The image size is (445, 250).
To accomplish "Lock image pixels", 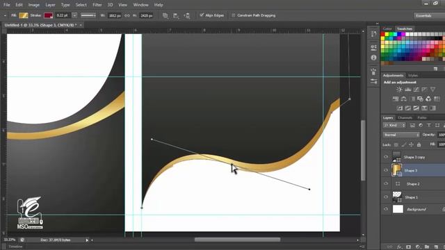I will coord(403,144).
